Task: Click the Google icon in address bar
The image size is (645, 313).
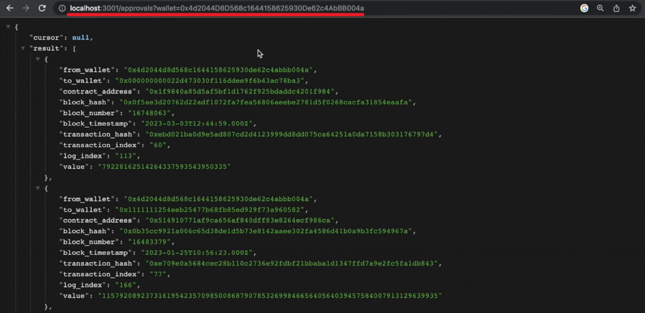Action: tap(584, 8)
